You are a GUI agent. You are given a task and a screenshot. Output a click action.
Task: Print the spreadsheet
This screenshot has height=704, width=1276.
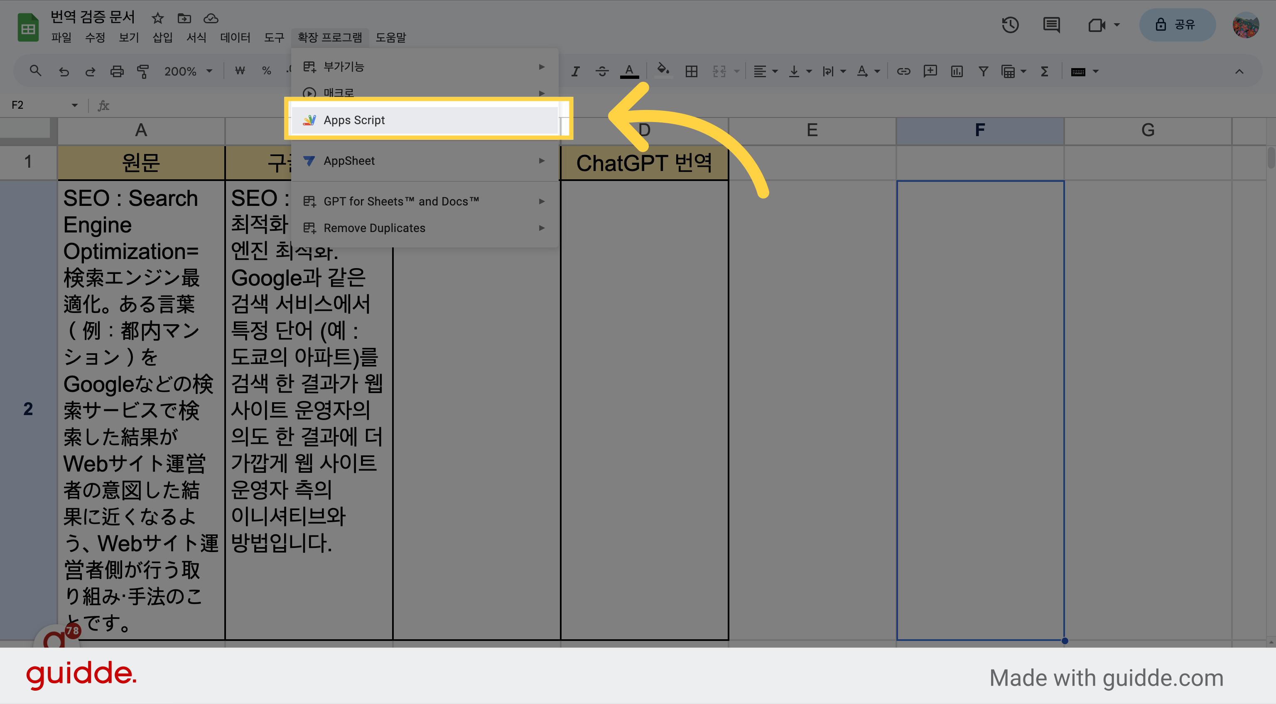(117, 71)
